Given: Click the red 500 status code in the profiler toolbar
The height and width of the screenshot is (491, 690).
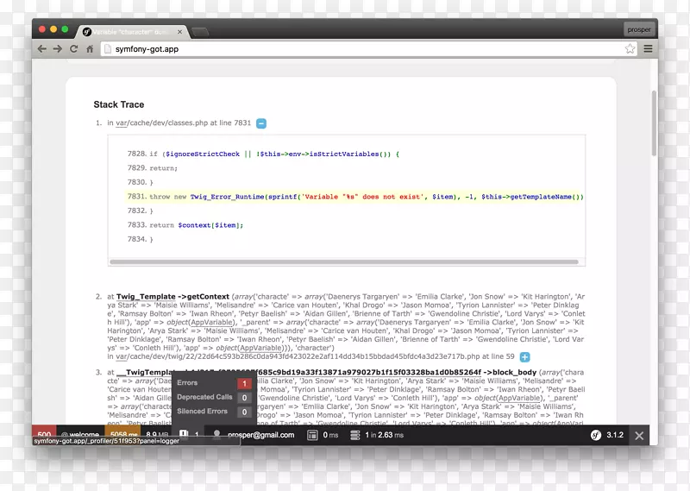Looking at the screenshot, I should click(x=44, y=435).
